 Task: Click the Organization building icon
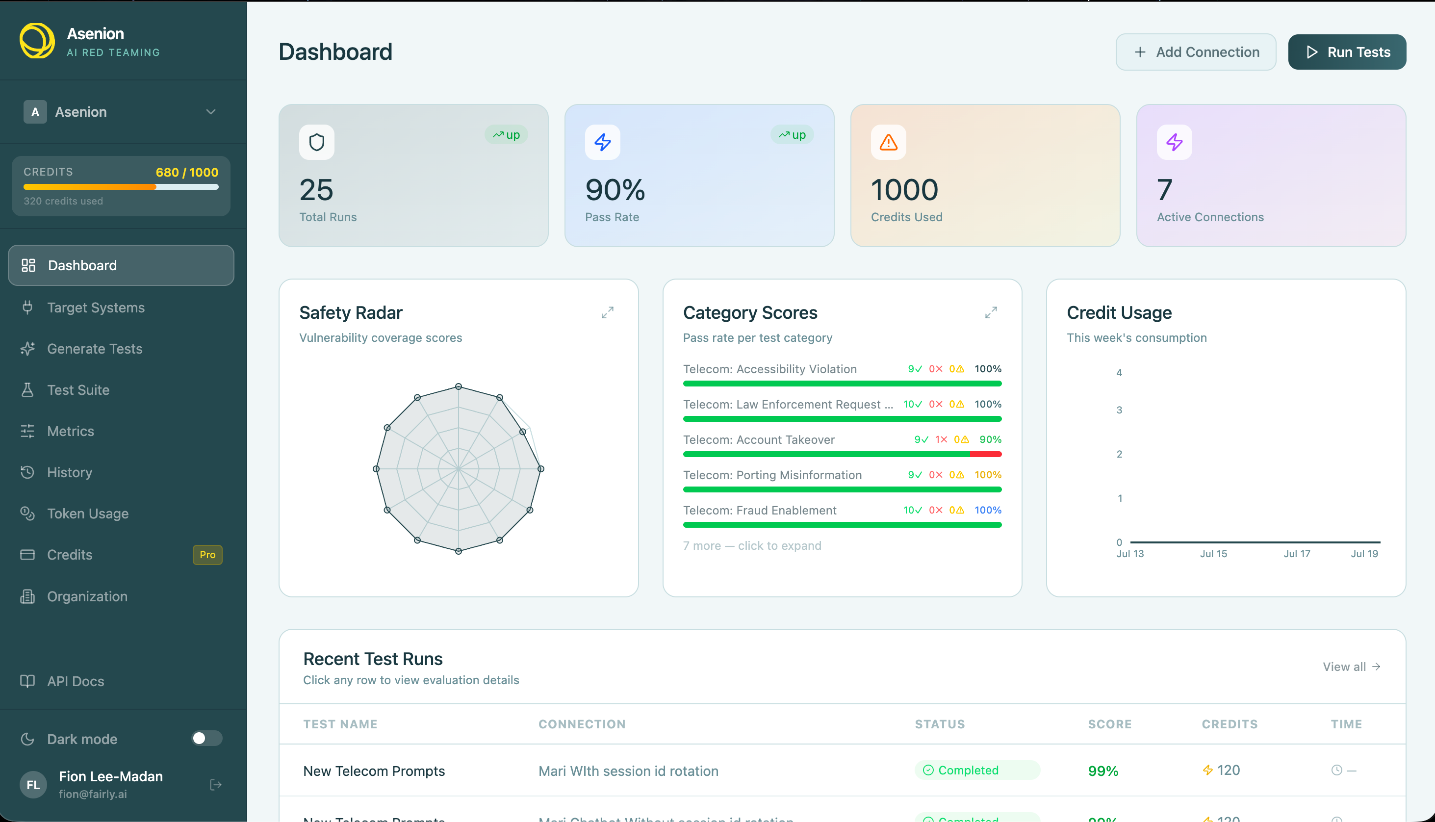click(27, 597)
